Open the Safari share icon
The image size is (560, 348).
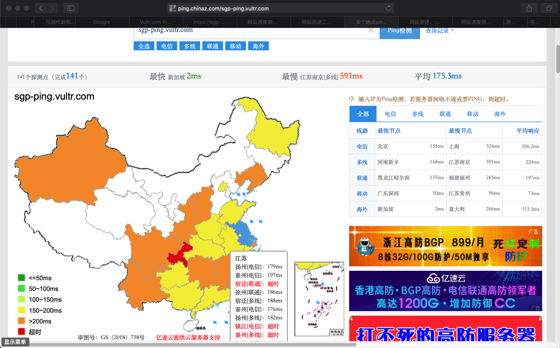(x=529, y=8)
